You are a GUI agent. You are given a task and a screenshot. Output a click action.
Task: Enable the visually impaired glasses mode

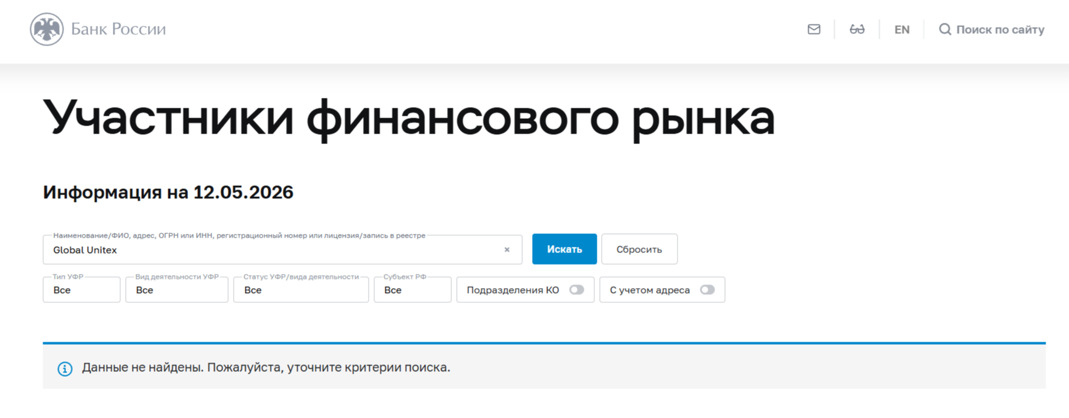tap(857, 29)
